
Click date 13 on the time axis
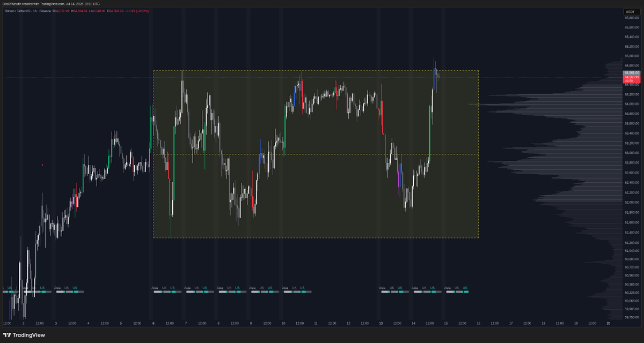(381, 324)
